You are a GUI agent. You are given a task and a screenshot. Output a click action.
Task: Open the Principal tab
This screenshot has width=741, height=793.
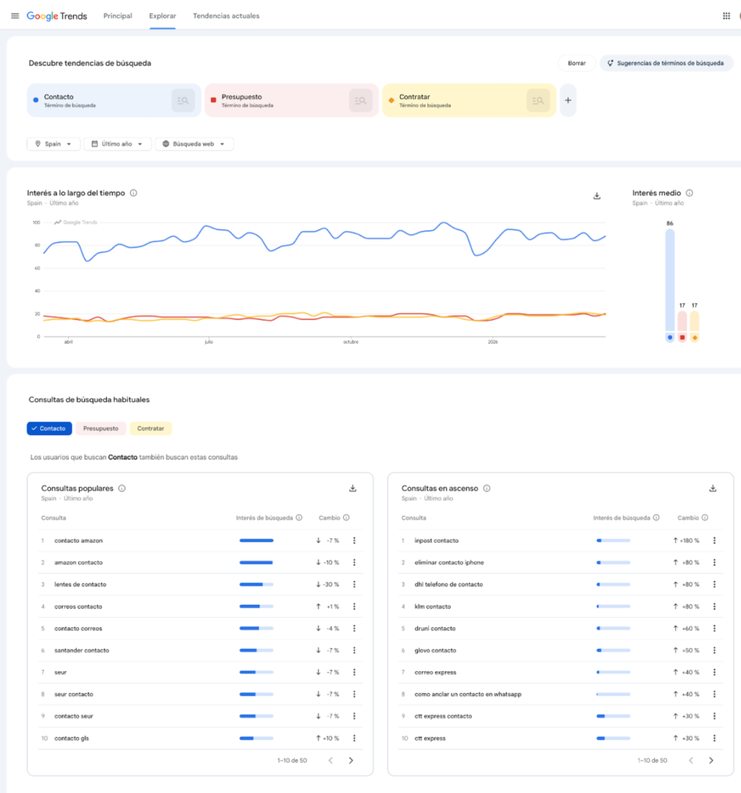click(x=118, y=15)
